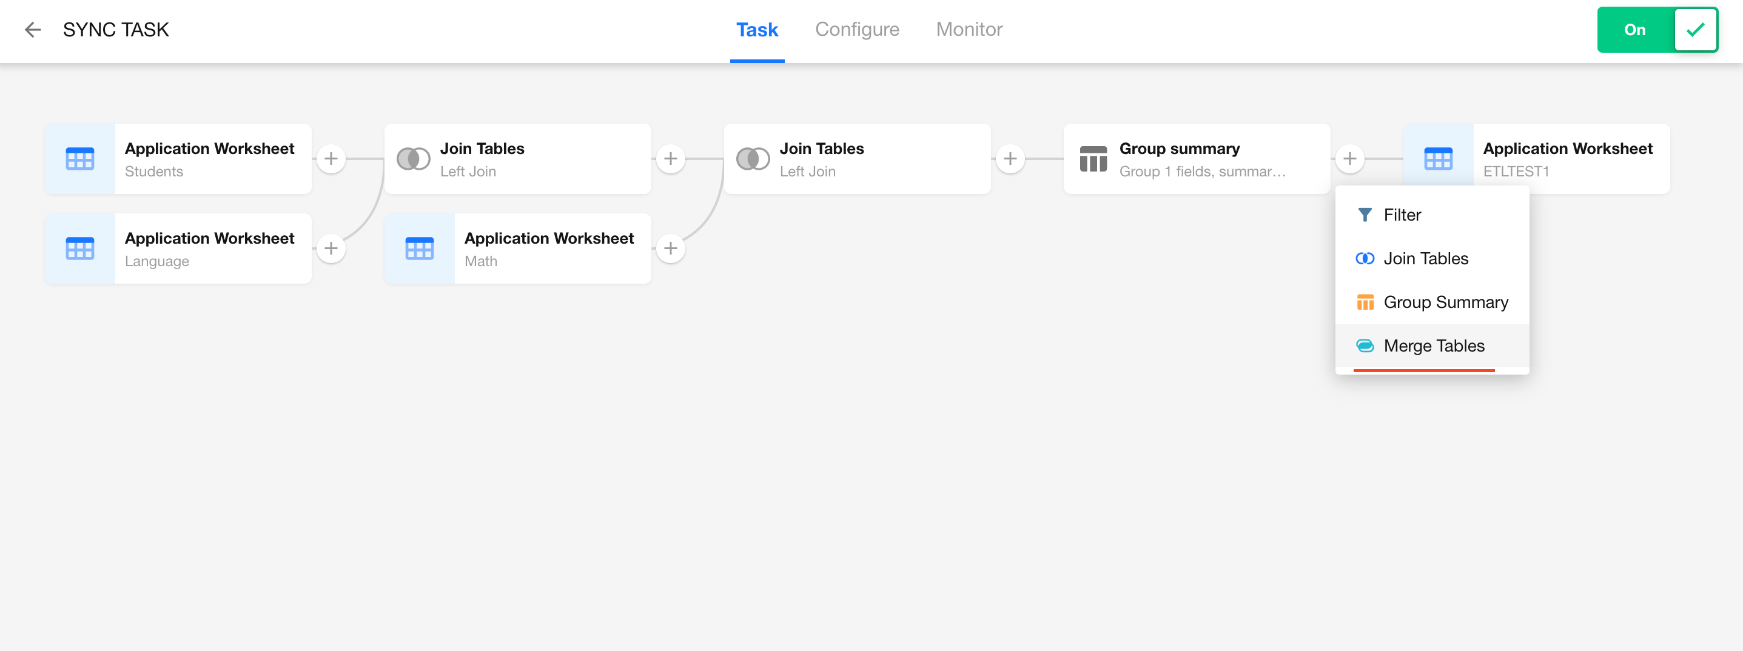Click the back arrow beside SYNC TASK
The height and width of the screenshot is (651, 1743).
(33, 30)
